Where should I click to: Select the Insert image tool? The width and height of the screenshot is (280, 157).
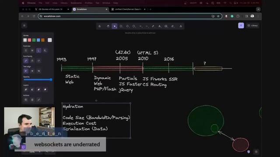point(166,26)
